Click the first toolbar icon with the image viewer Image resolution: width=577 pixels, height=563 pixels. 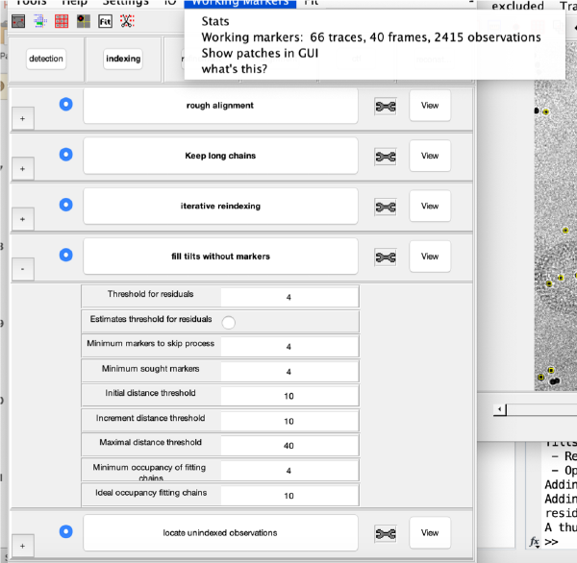[x=18, y=21]
